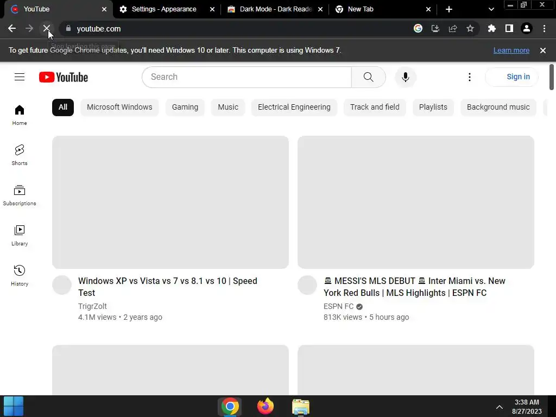The image size is (556, 417).
Task: Select the Microsoft Windows filter chip
Action: [119, 107]
